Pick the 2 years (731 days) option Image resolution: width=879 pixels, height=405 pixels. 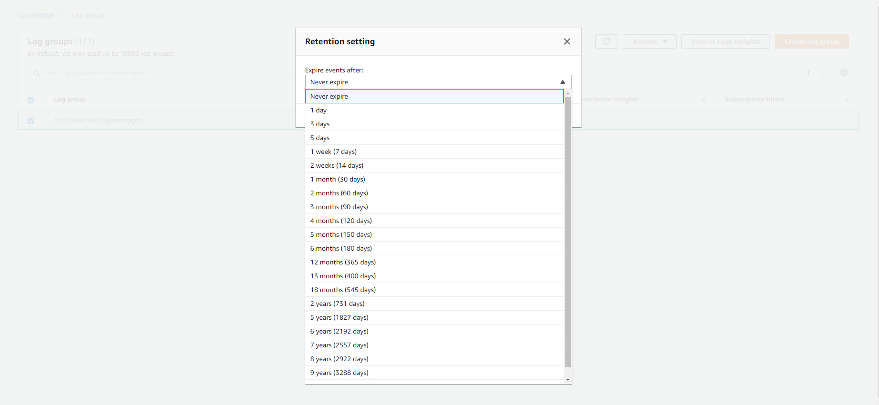pos(337,304)
